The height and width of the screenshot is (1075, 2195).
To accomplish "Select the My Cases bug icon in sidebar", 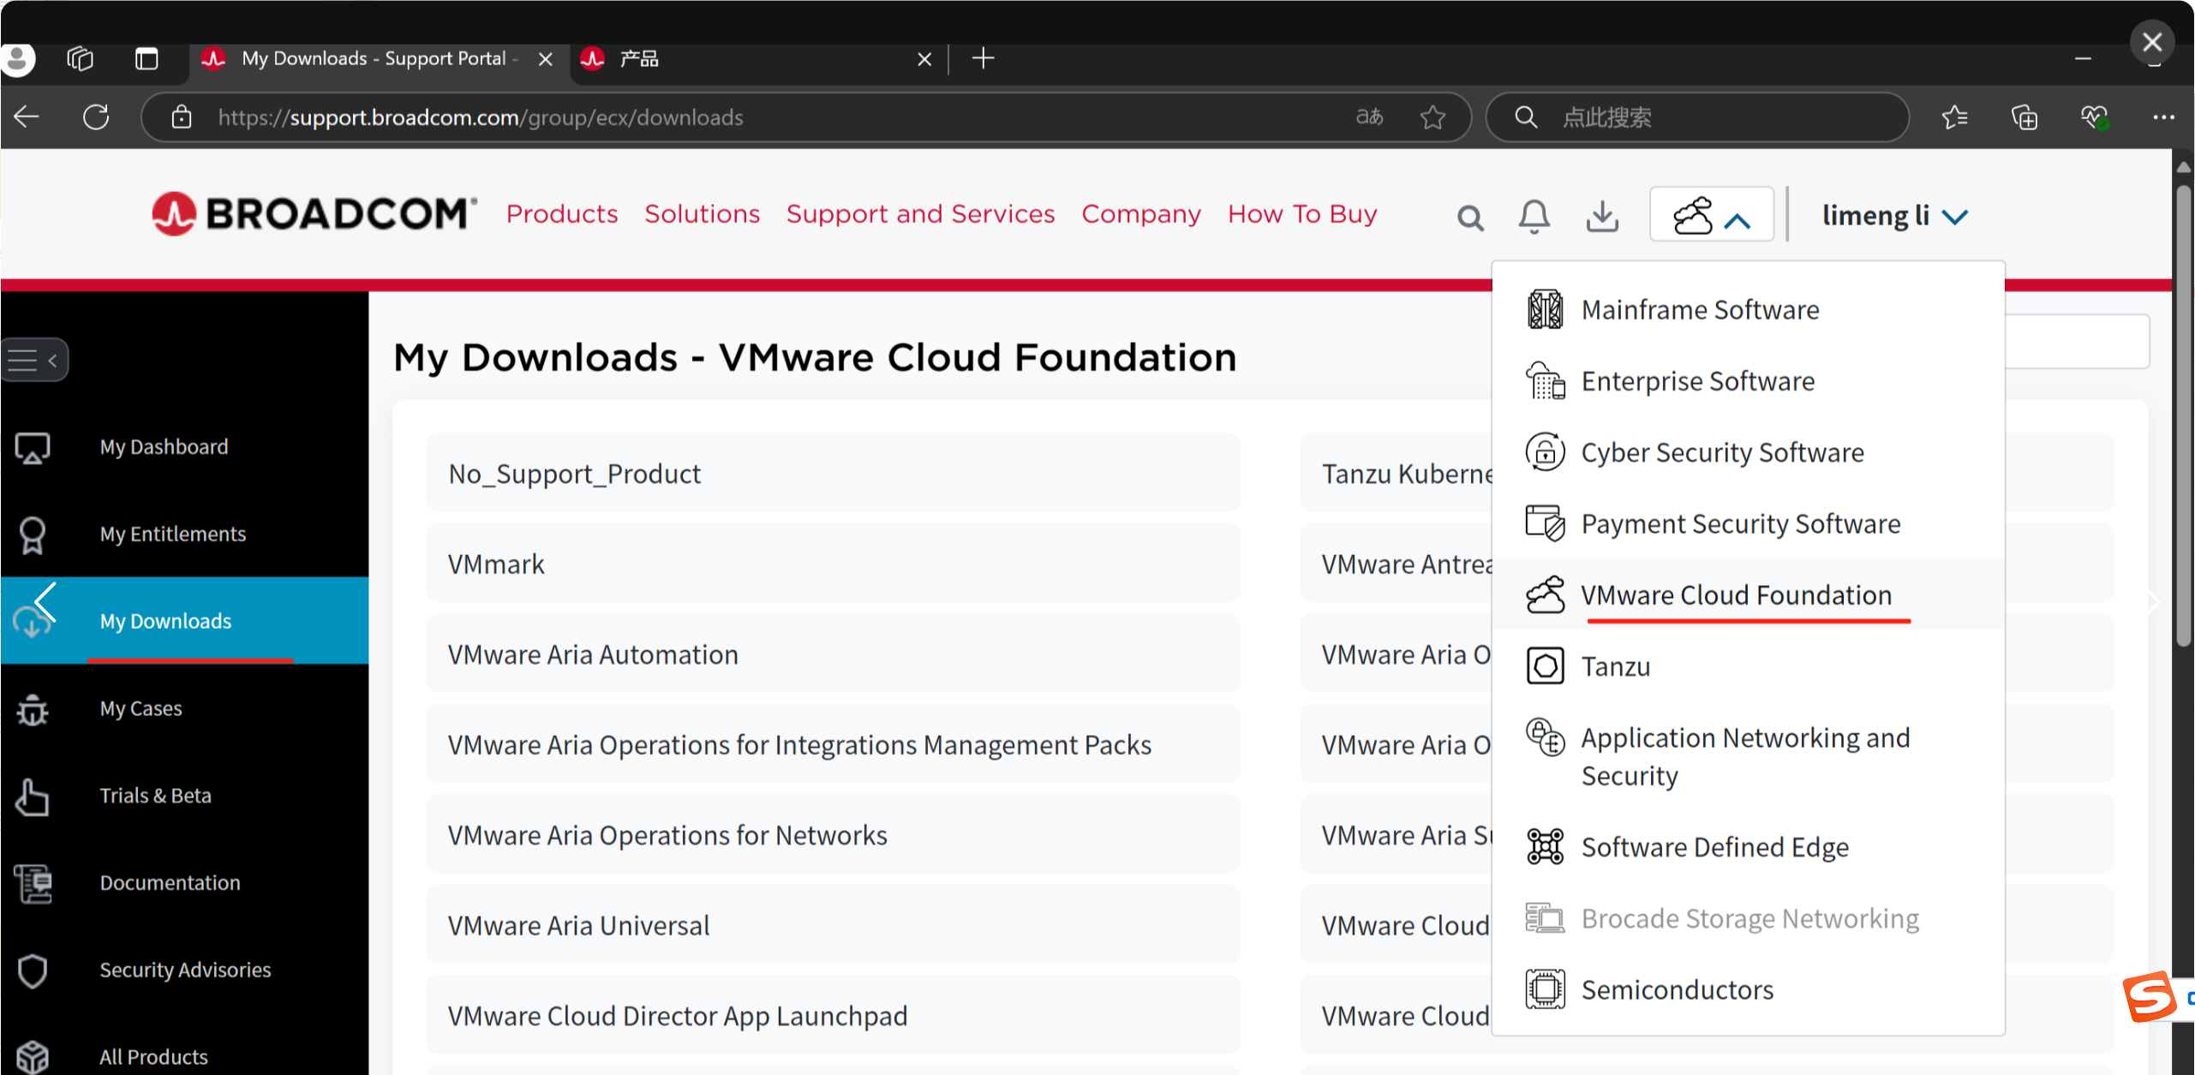I will coord(32,708).
